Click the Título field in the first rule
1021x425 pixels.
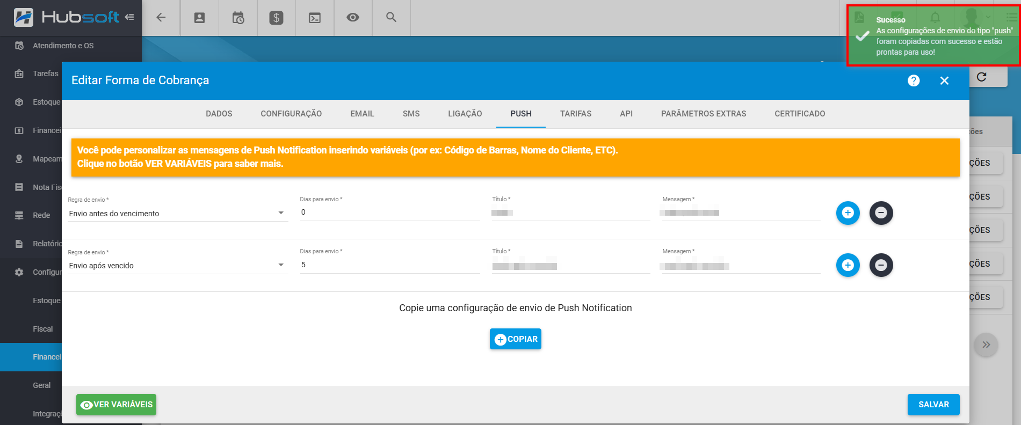[x=570, y=213]
